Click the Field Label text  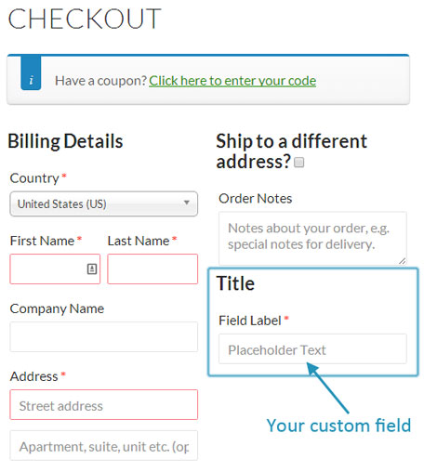pos(250,321)
